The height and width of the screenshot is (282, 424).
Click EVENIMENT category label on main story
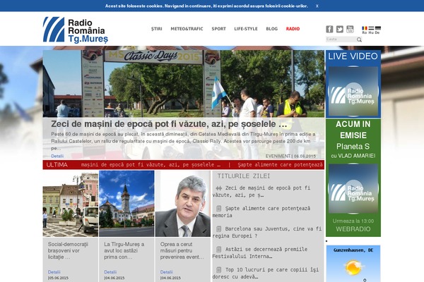click(278, 156)
